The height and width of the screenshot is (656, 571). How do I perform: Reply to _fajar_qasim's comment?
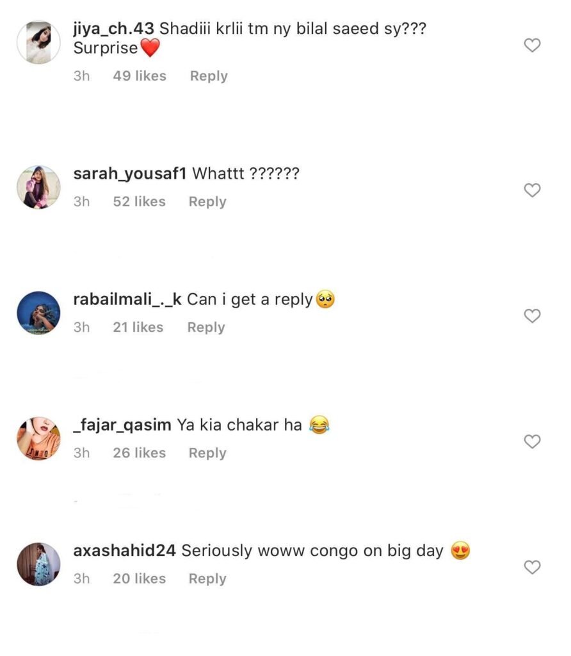pos(207,453)
